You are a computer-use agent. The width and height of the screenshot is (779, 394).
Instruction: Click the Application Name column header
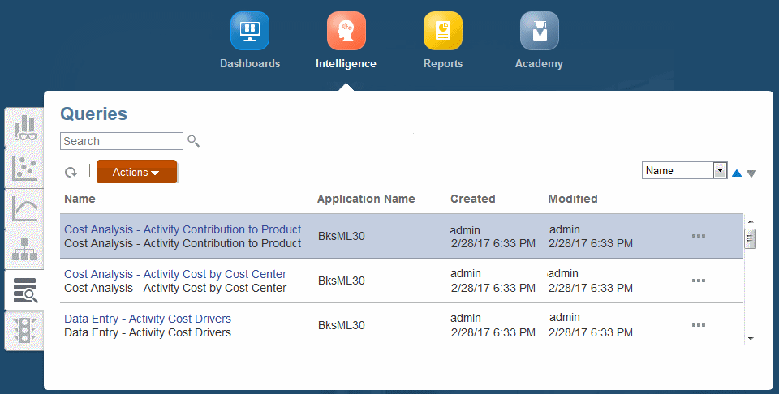[366, 199]
